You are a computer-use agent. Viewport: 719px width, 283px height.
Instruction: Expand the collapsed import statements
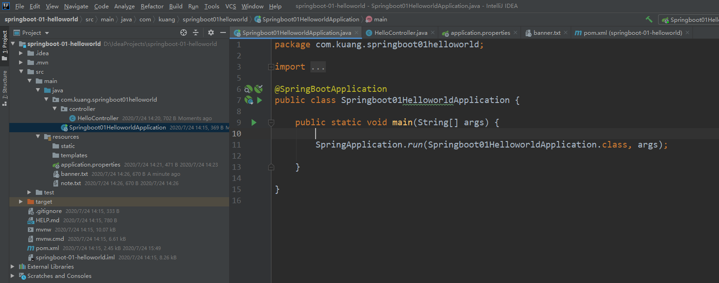click(271, 67)
